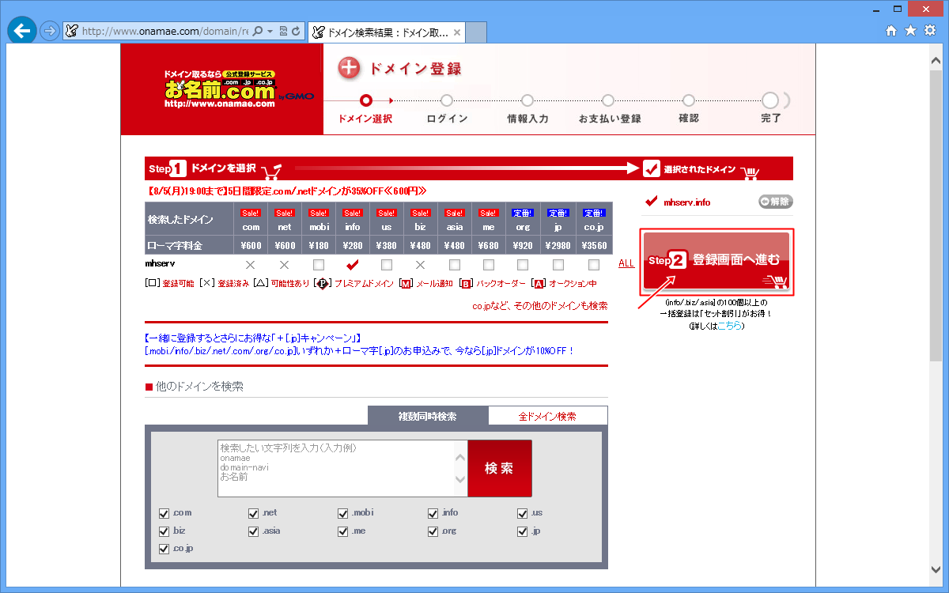Viewport: 949px width, 593px height.
Task: Open the browser tools gear icon
Action: tap(930, 31)
